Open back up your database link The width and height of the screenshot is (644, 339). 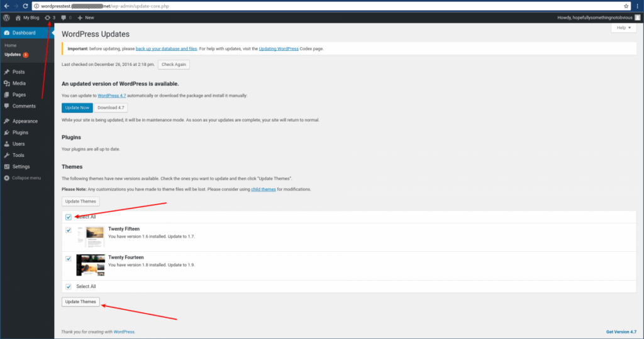(166, 49)
